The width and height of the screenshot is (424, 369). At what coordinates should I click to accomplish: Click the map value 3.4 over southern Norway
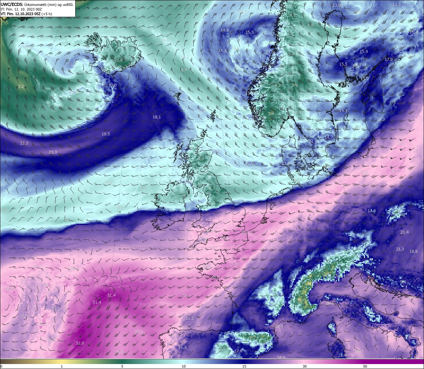pos(271,114)
